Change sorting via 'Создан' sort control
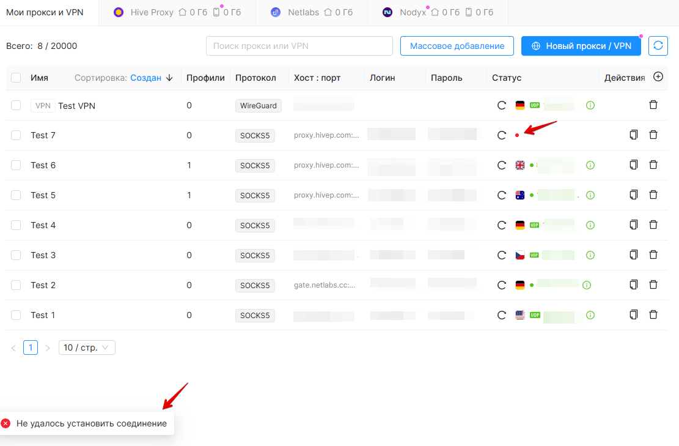This screenshot has height=446, width=679. click(x=152, y=78)
